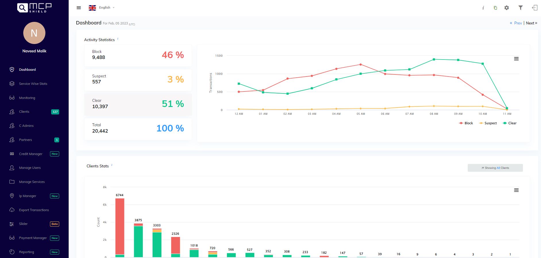Click the Manage Users person icon
The image size is (541, 258).
[x=12, y=168]
